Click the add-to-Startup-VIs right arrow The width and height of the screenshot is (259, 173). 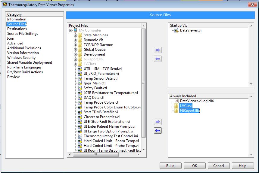[x=158, y=50]
